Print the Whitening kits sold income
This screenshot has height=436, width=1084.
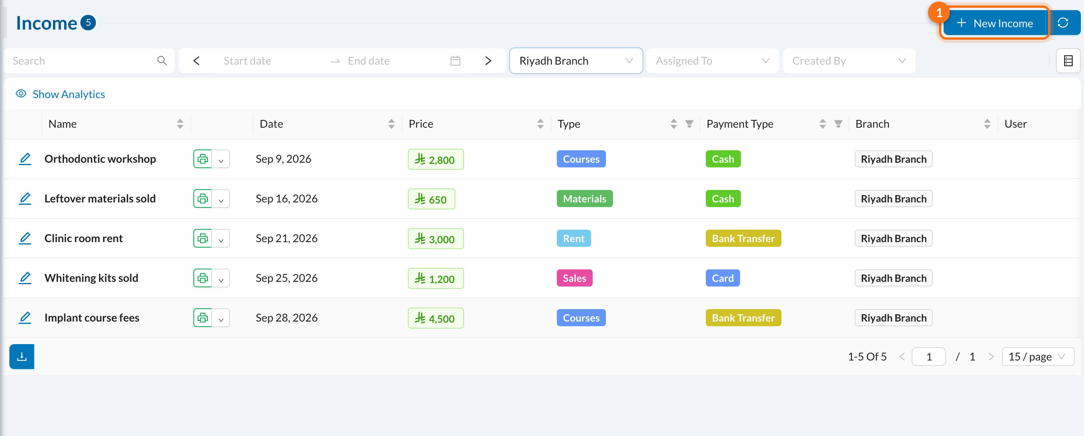coord(203,278)
